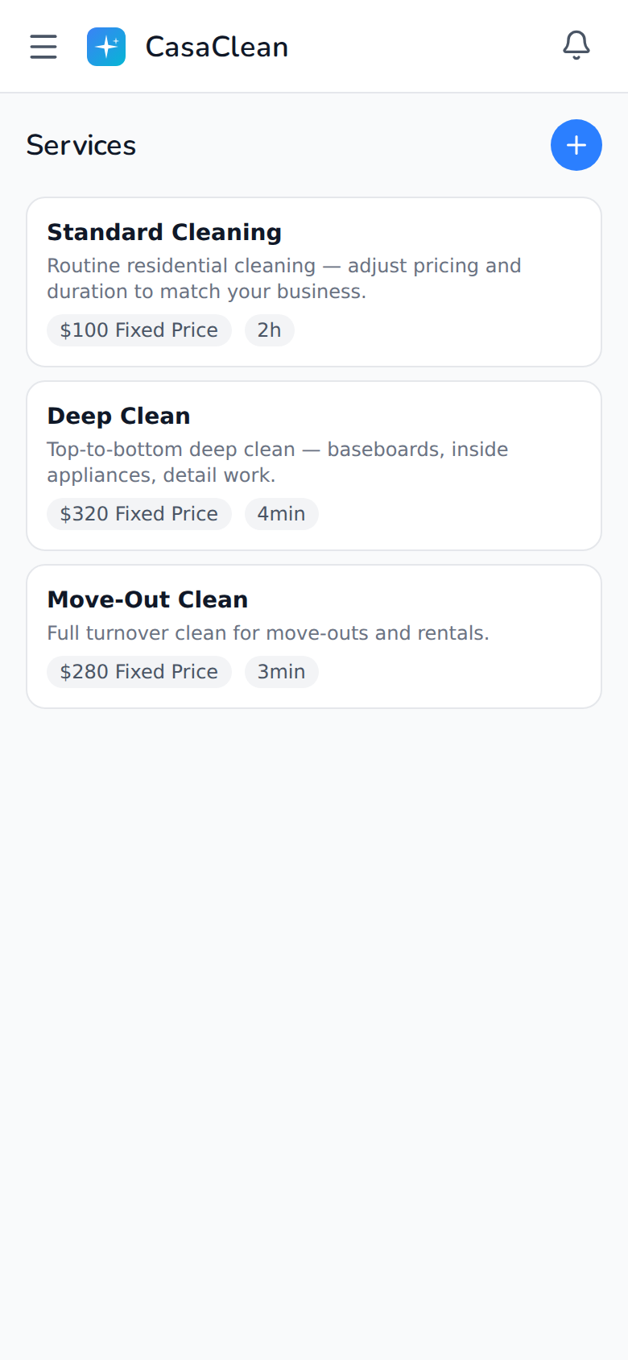Click the Services page heading

(81, 145)
